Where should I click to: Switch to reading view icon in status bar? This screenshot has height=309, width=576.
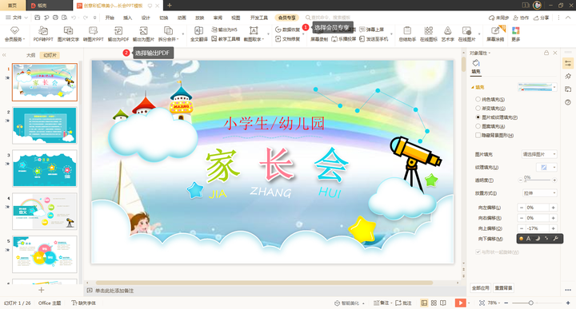click(x=443, y=303)
